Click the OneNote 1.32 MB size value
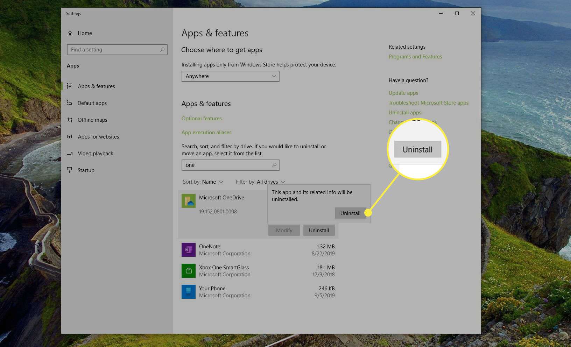The height and width of the screenshot is (347, 571). [x=326, y=247]
